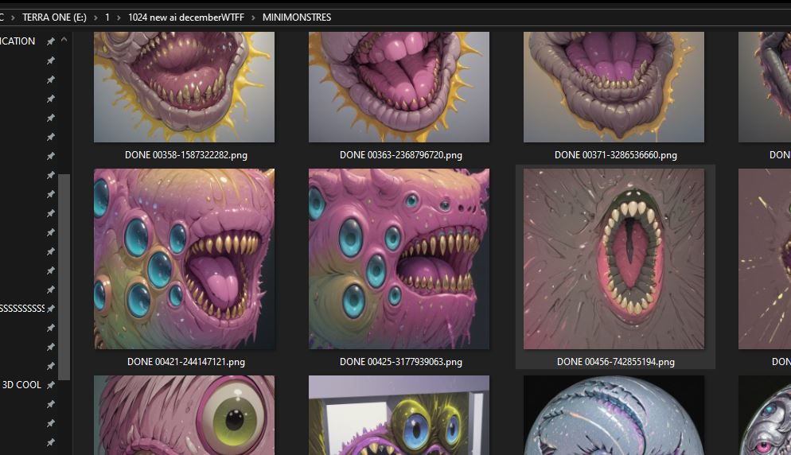Image resolution: width=791 pixels, height=455 pixels.
Task: Expand chevron between 1 and 1024 folder
Action: 119,17
